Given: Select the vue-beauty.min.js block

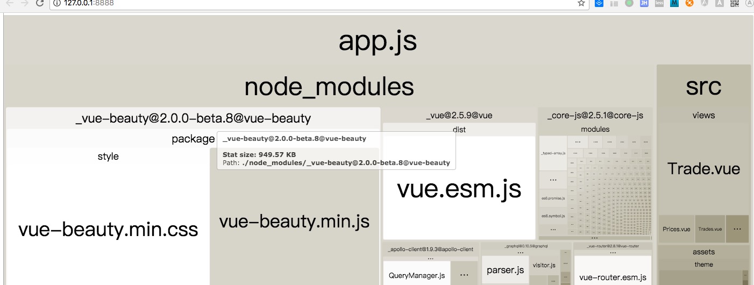Looking at the screenshot, I should 294,222.
